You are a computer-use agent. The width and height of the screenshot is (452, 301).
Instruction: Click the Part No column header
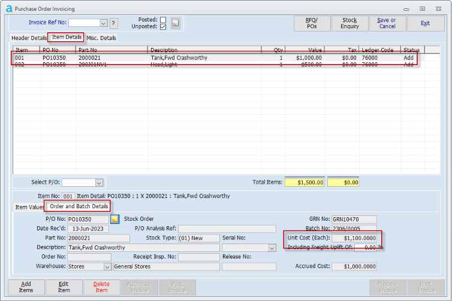coord(112,50)
